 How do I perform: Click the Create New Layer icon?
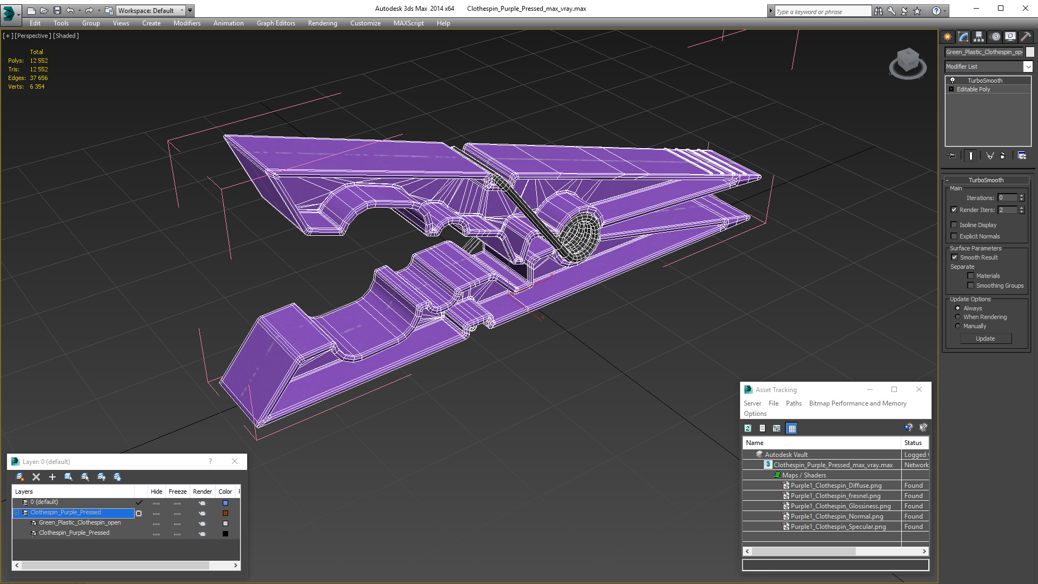(20, 477)
